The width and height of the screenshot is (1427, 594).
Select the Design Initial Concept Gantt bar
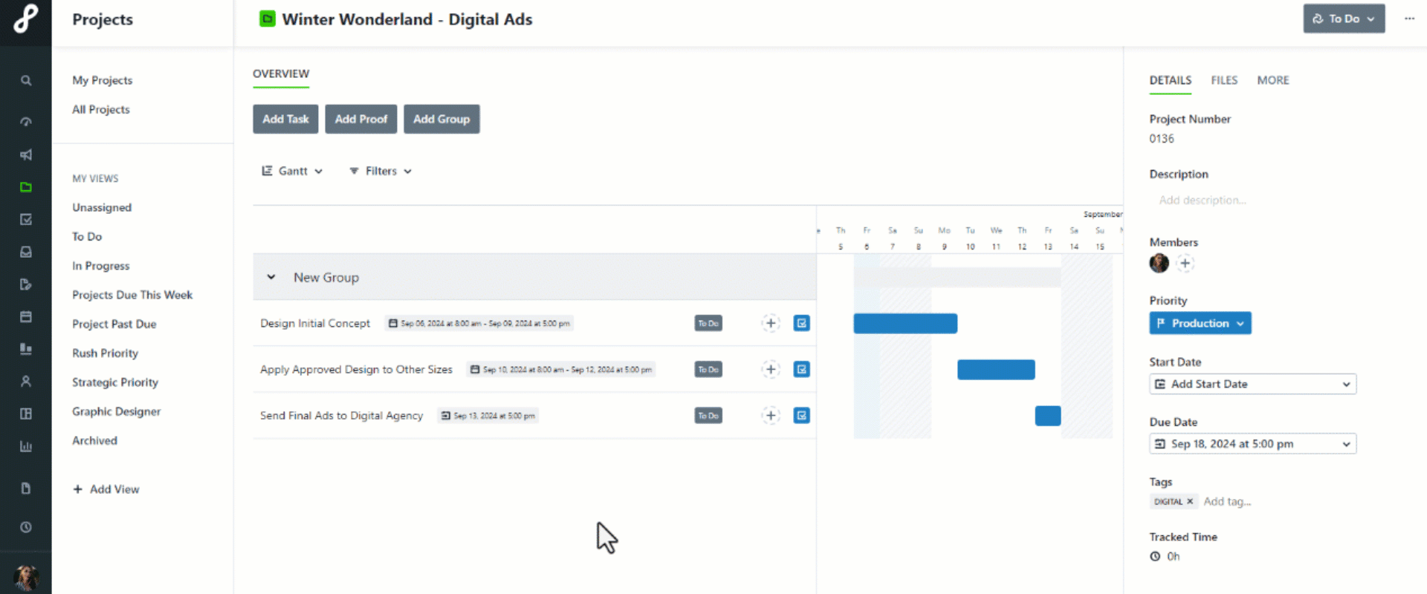[905, 323]
